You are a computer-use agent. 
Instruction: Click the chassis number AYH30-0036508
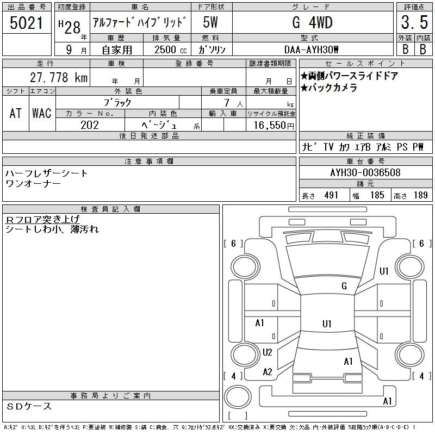point(365,173)
